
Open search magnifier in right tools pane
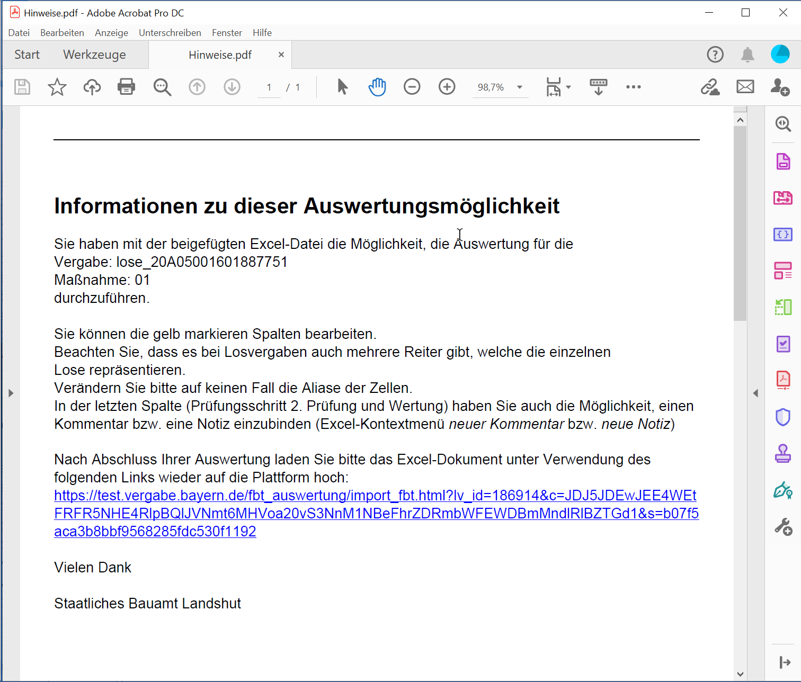[783, 124]
